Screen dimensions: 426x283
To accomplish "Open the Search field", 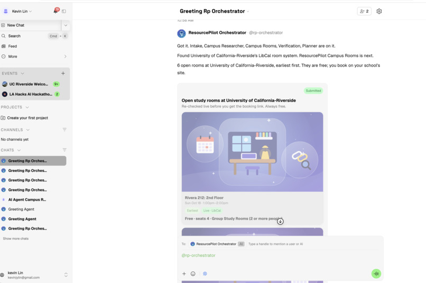I will (x=34, y=36).
